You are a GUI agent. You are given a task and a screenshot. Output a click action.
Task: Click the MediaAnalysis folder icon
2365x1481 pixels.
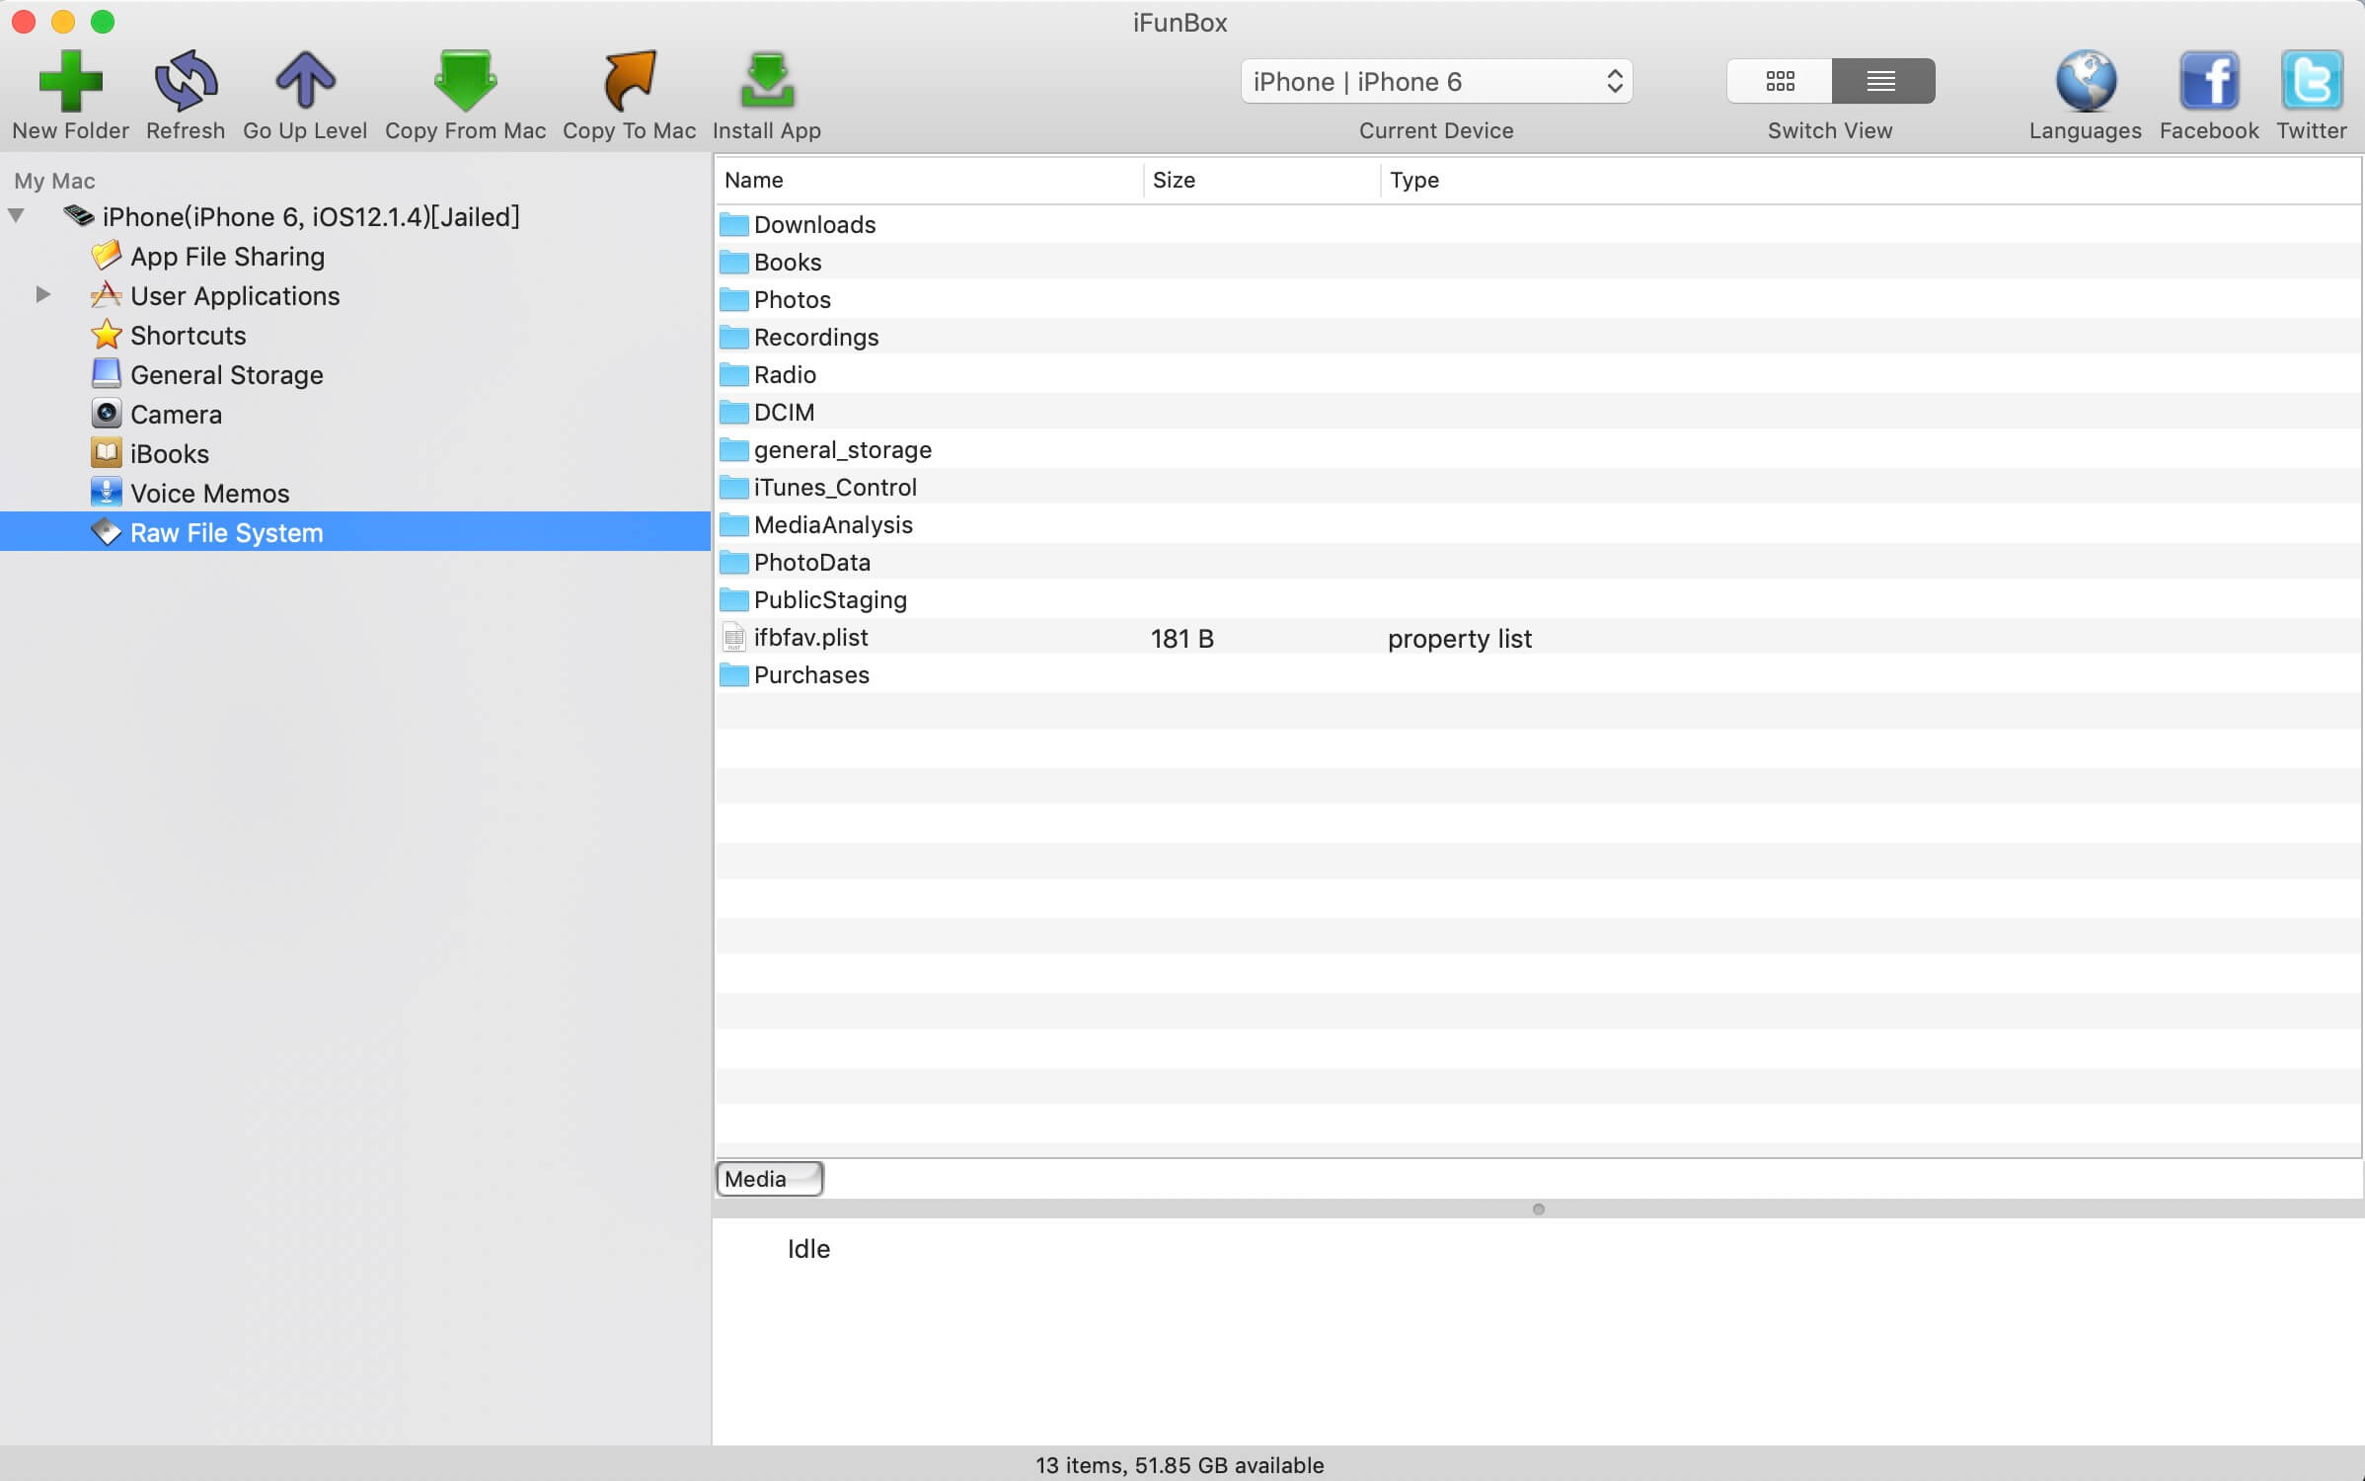[733, 524]
